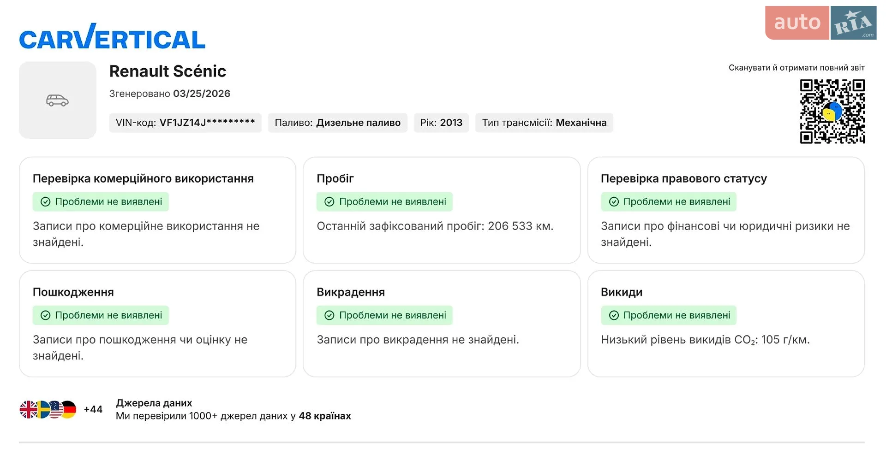886x454 pixels.
Task: Click the Рік 2013 badge
Action: (441, 123)
